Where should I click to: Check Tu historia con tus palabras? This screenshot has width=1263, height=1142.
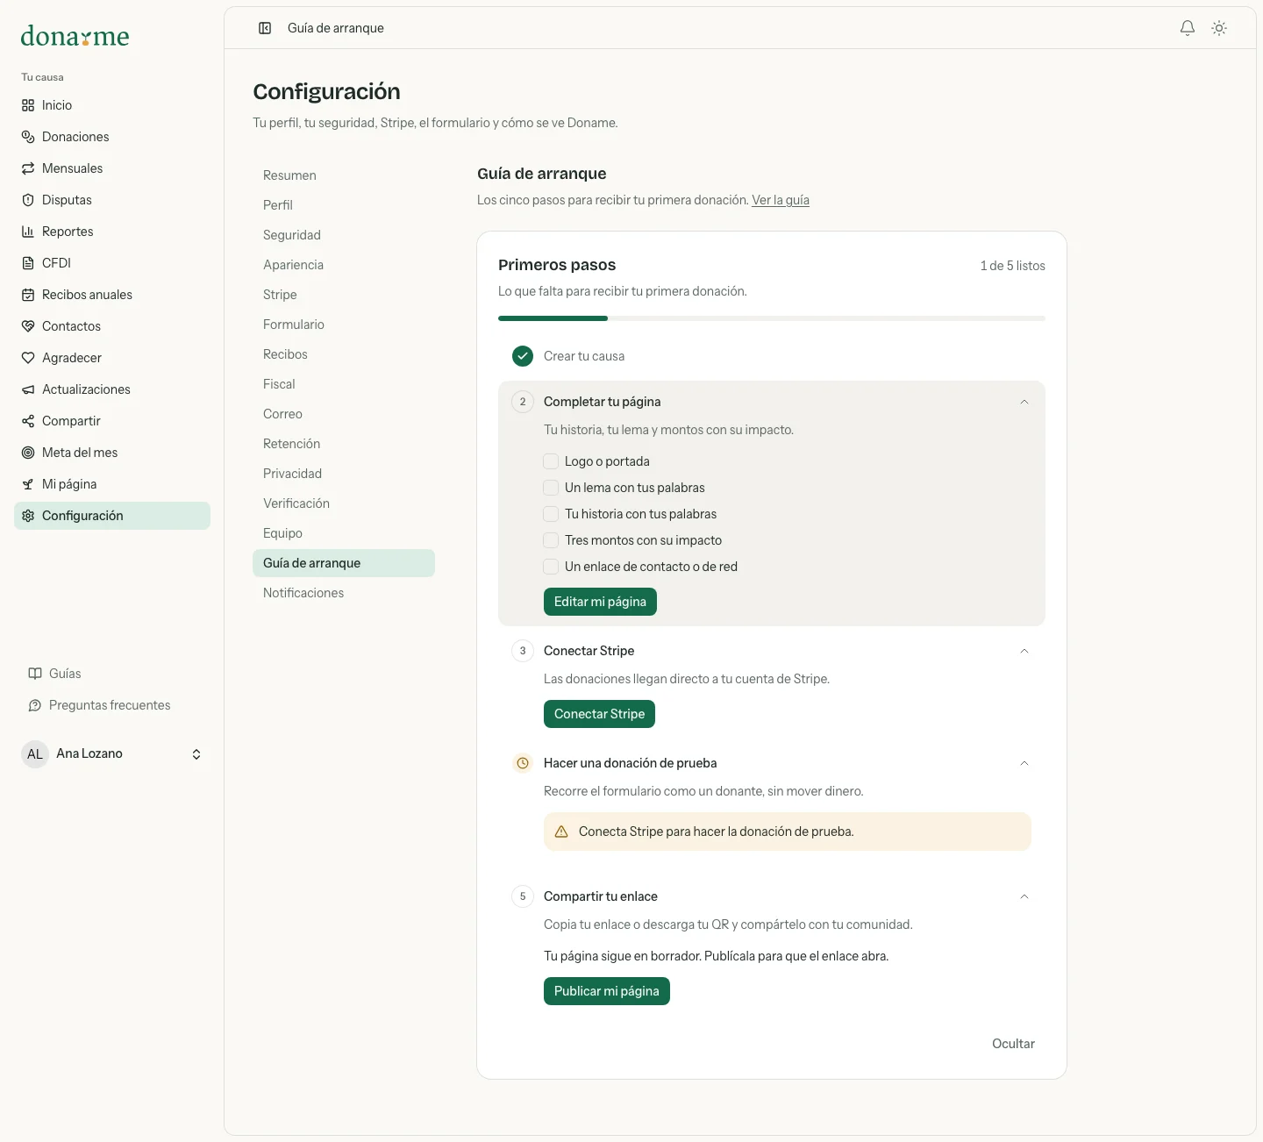pos(551,514)
